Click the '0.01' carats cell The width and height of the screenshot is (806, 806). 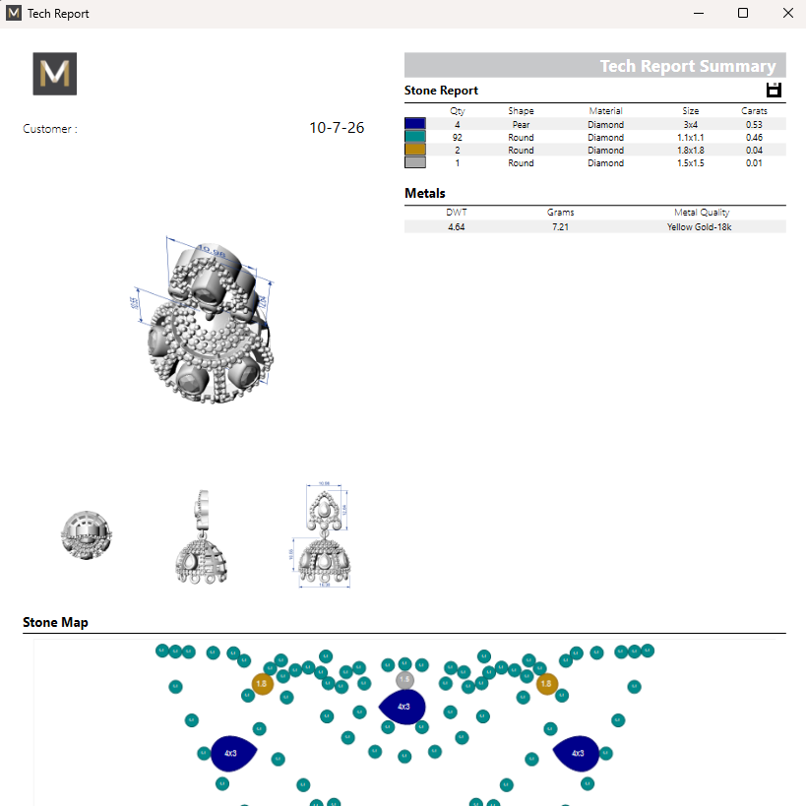point(754,163)
